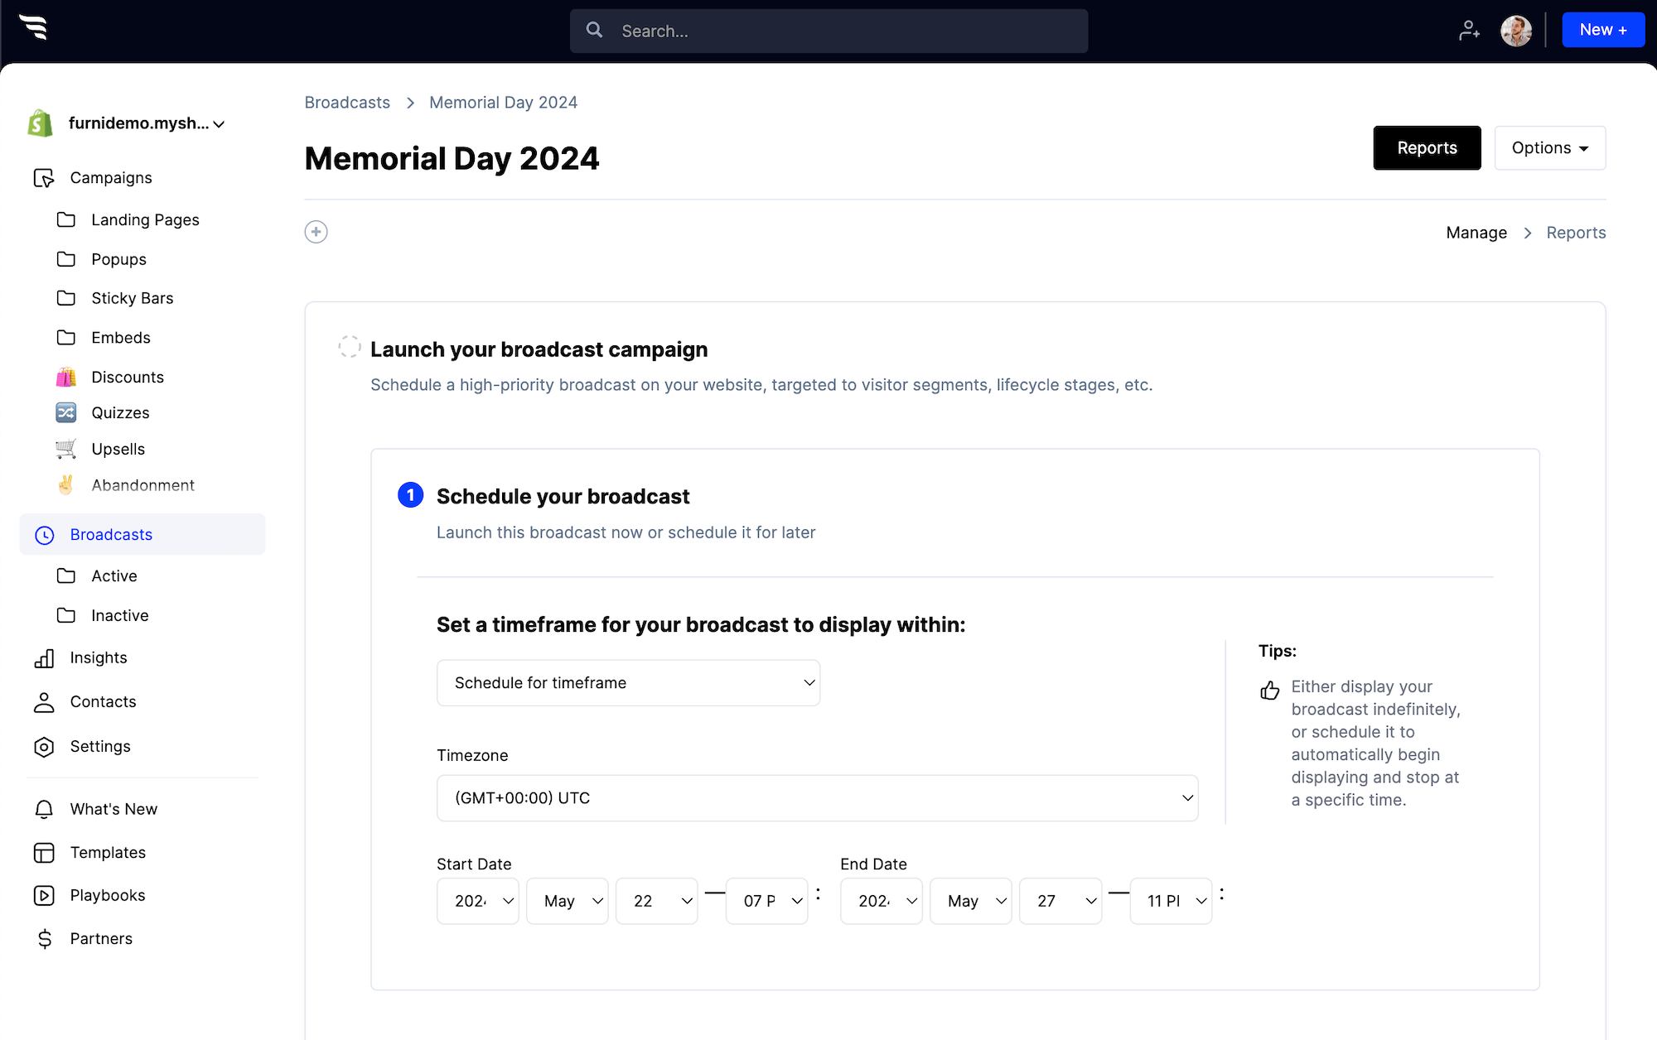
Task: Click the Embeds folder icon
Action: tap(66, 337)
